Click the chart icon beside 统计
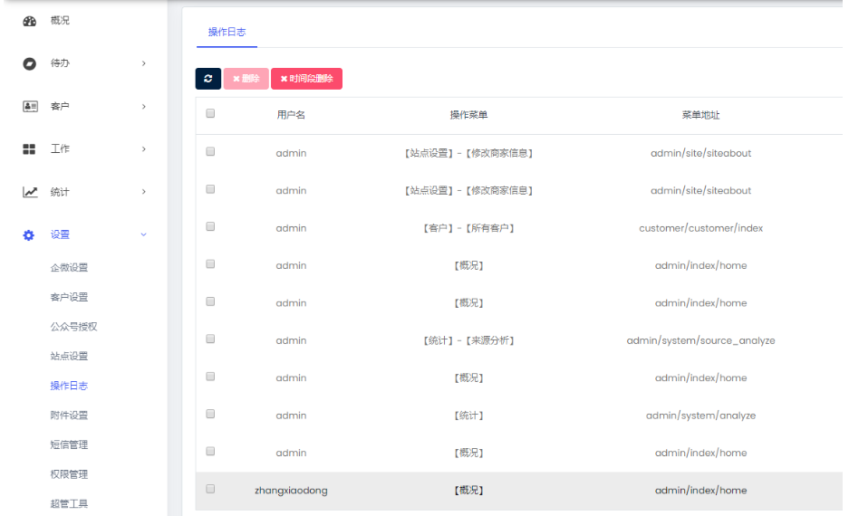Image resolution: width=849 pixels, height=516 pixels. click(30, 192)
